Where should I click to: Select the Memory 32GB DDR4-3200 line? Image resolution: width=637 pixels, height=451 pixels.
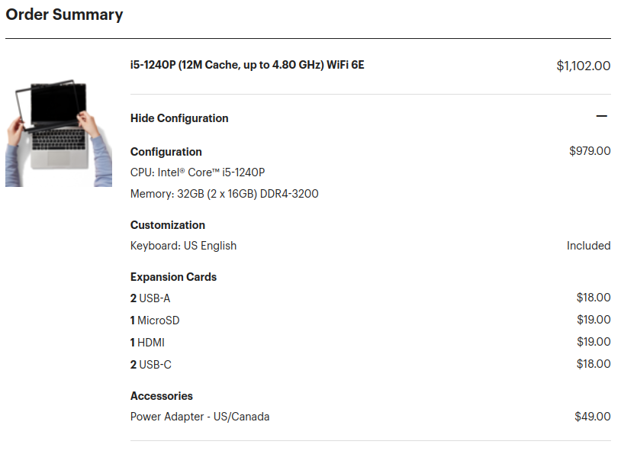coord(224,194)
